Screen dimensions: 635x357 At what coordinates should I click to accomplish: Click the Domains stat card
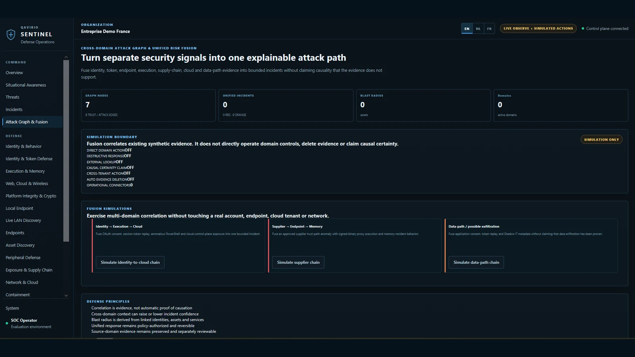(561, 106)
